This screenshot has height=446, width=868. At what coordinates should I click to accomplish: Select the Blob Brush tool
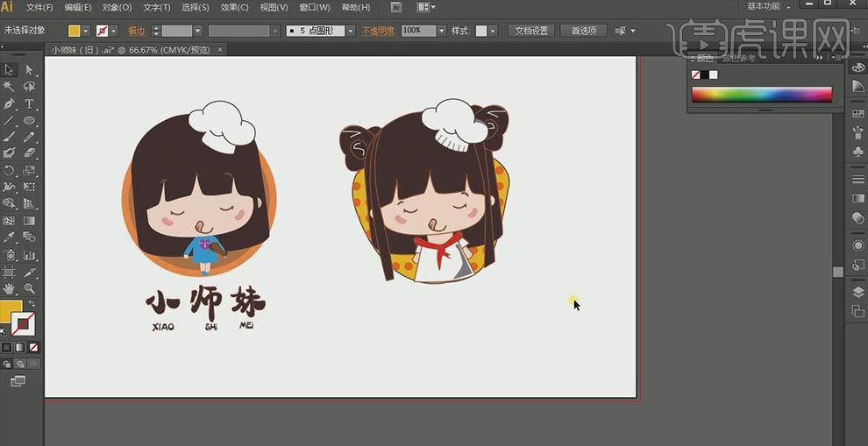[9, 152]
